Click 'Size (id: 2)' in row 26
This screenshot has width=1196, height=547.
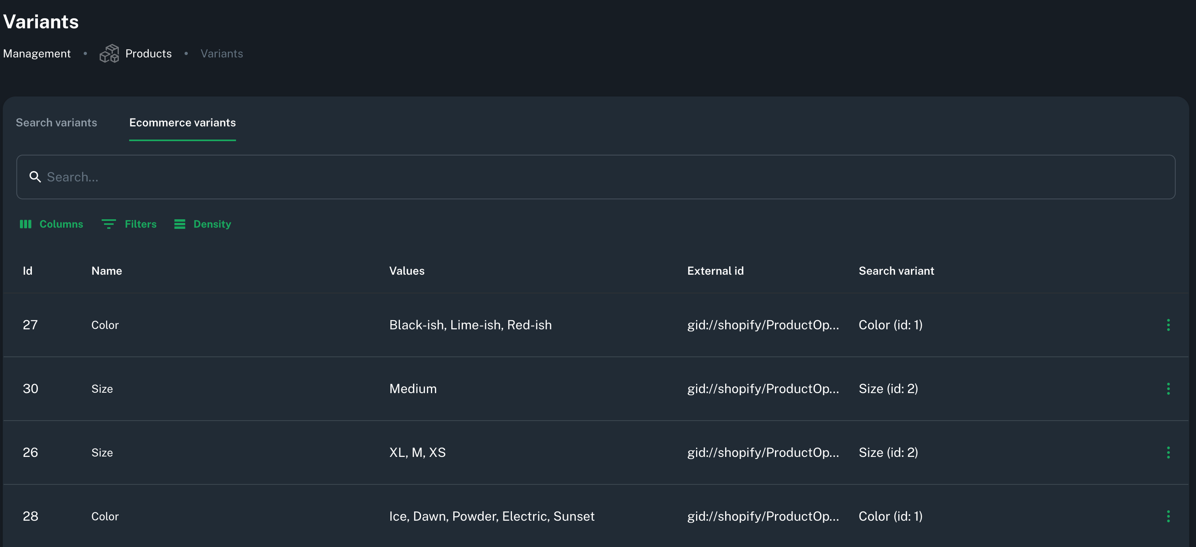point(888,452)
